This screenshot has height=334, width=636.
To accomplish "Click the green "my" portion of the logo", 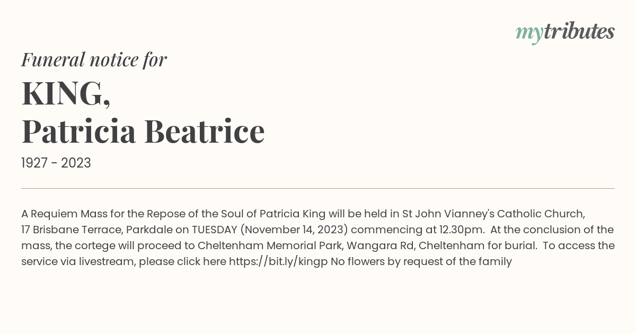I will 529,33.
